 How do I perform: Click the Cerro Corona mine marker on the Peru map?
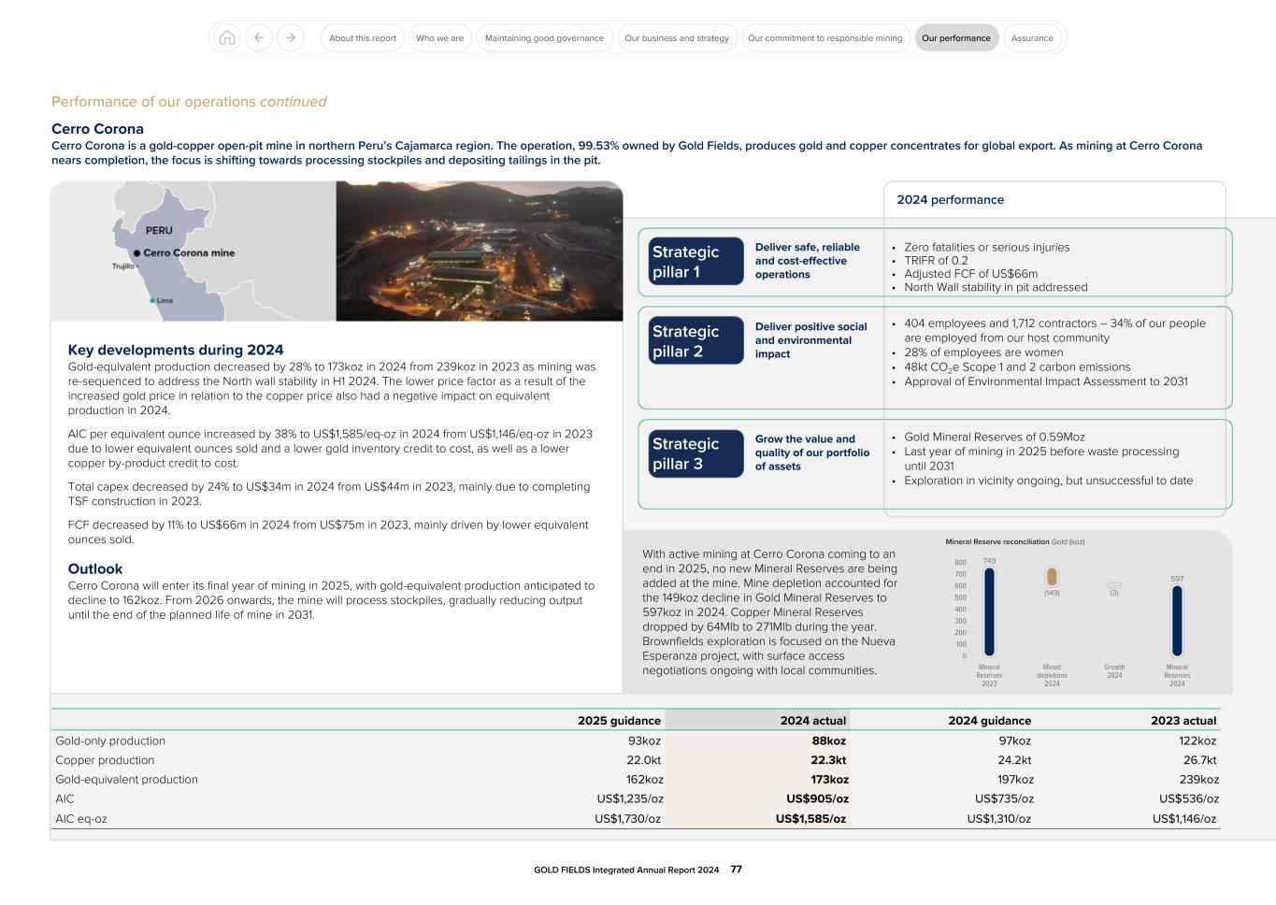coord(136,252)
